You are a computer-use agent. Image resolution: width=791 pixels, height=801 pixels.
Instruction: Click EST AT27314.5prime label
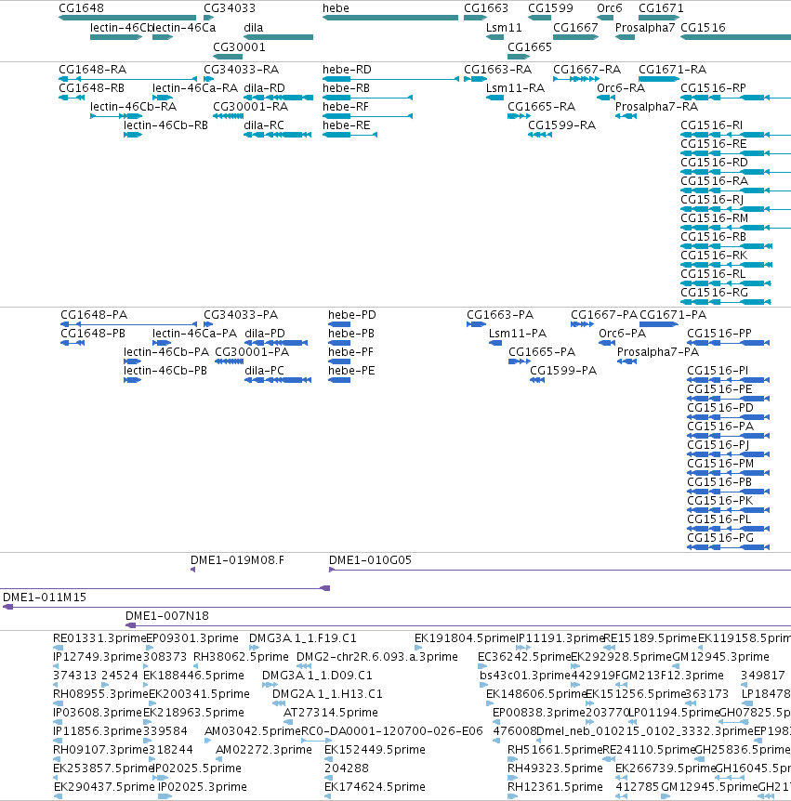coord(331,712)
